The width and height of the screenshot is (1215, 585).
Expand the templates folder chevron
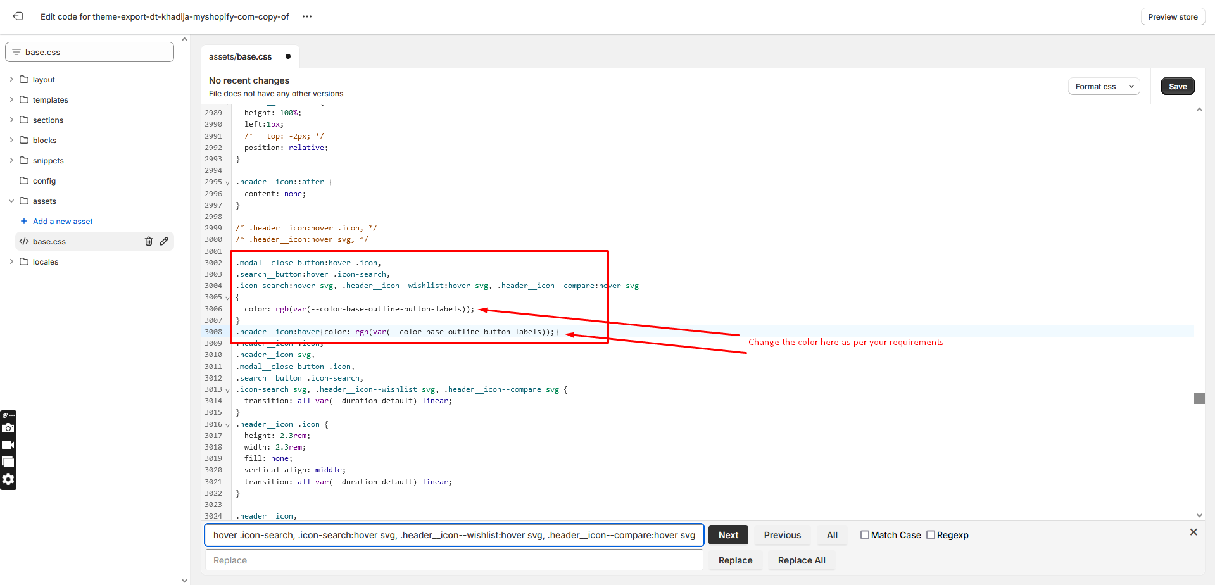point(11,99)
